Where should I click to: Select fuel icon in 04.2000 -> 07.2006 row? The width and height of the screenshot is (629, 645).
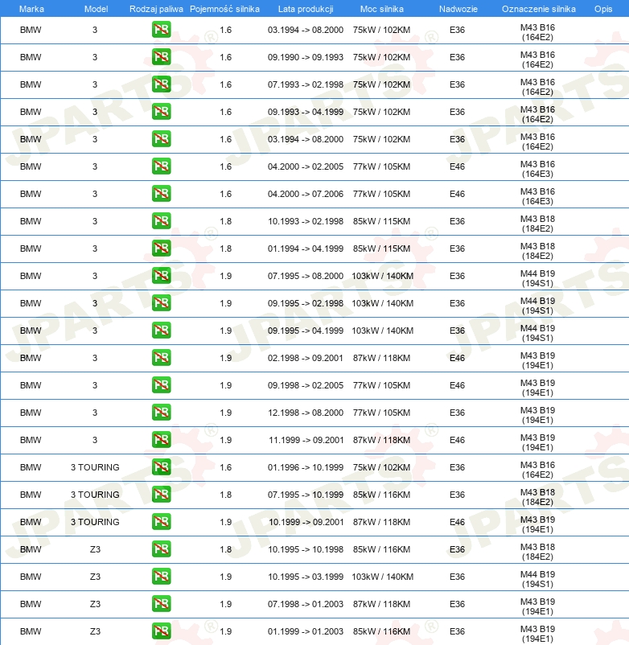(161, 193)
